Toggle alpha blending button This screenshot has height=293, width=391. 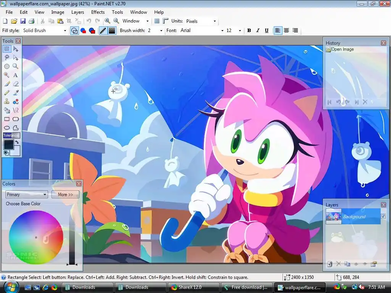[112, 31]
